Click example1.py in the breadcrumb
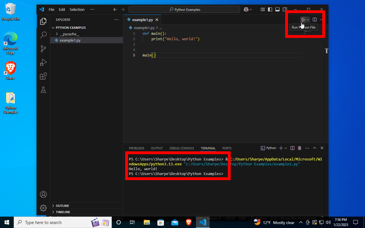This screenshot has height=228, width=365. tap(144, 28)
